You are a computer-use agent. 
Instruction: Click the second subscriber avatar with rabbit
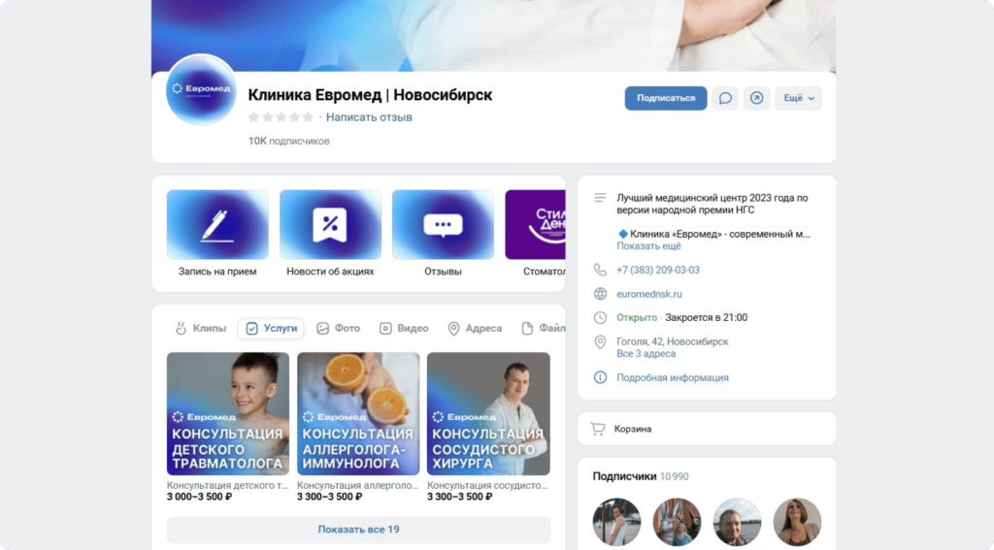click(x=677, y=522)
